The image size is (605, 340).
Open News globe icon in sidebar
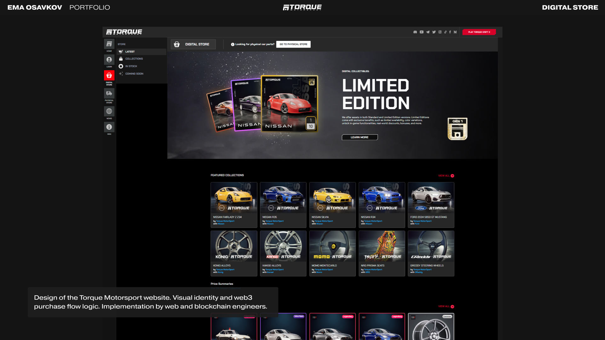tap(109, 111)
